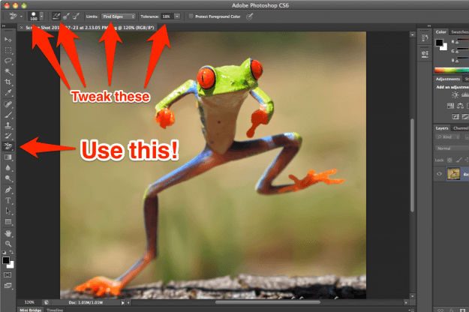Select the Background layer thumbnail
This screenshot has width=469, height=312.
tap(454, 173)
